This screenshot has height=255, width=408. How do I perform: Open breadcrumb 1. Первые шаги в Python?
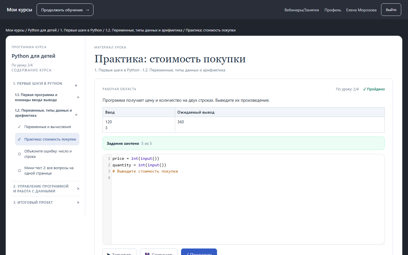(x=81, y=30)
